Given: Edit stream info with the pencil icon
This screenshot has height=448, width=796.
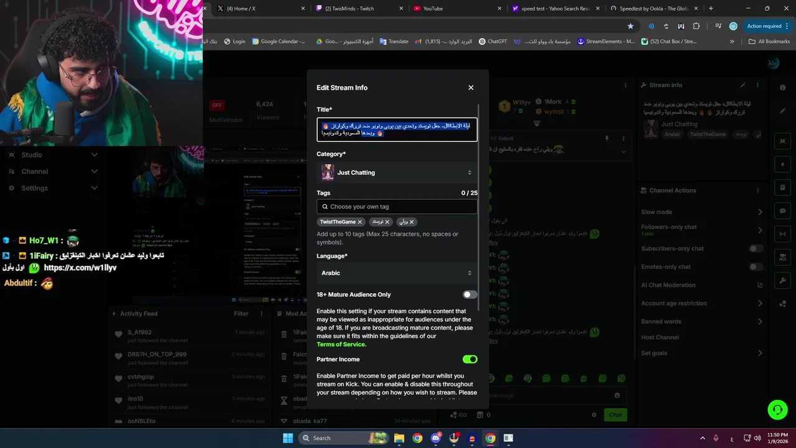Looking at the screenshot, I should pyautogui.click(x=743, y=85).
